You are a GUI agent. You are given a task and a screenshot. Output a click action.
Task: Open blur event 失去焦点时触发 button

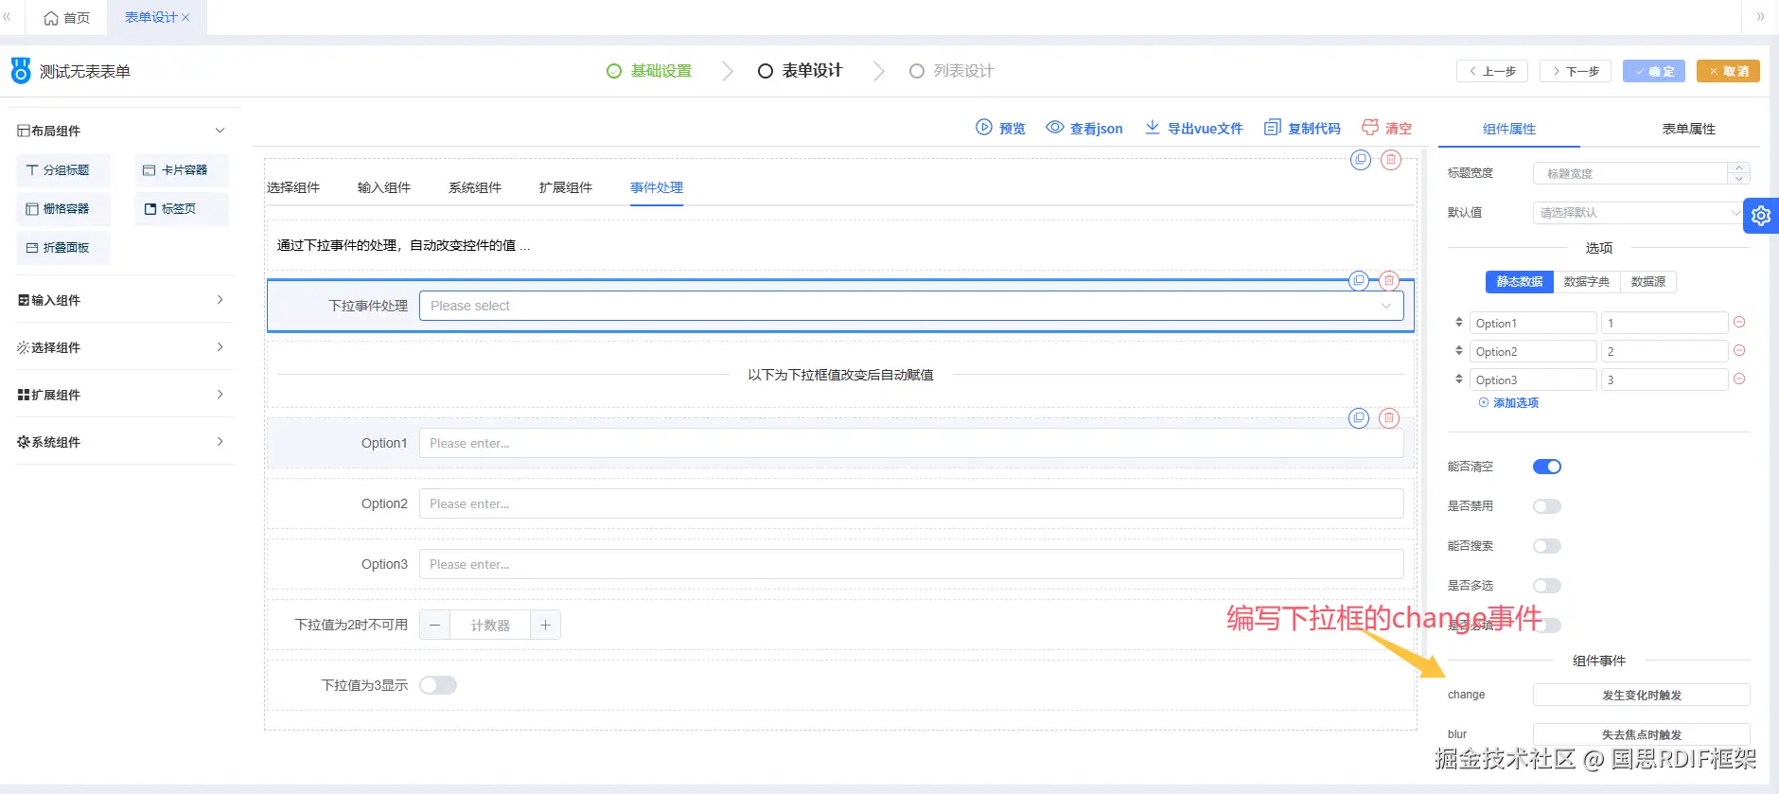click(x=1642, y=735)
